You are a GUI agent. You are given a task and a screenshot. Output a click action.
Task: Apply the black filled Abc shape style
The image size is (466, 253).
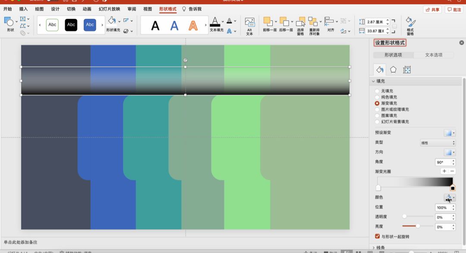click(x=71, y=25)
